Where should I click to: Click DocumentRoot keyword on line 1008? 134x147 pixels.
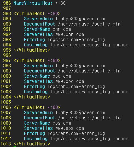click(x=39, y=118)
